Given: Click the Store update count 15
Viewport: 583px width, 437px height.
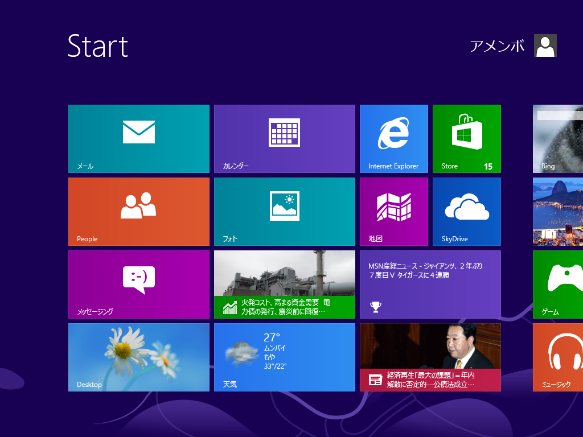Looking at the screenshot, I should point(488,167).
